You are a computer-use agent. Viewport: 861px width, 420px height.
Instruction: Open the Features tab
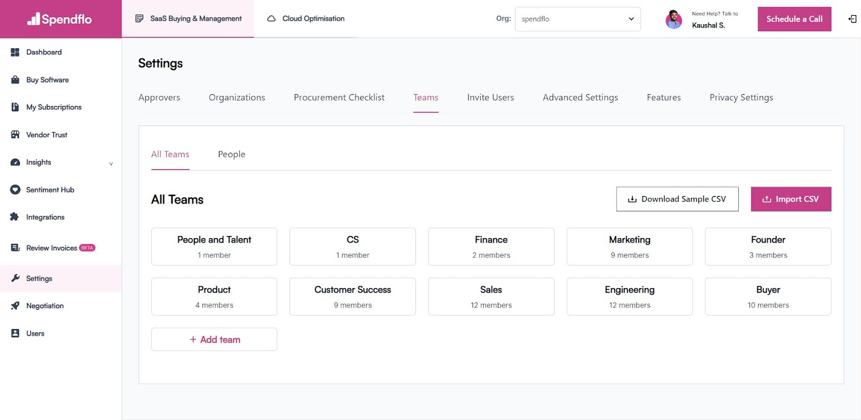tap(664, 97)
